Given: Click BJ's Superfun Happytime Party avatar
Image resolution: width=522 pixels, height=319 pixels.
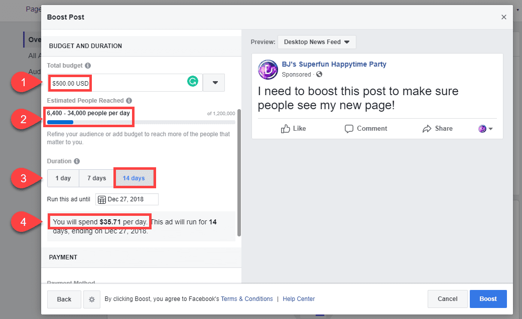Looking at the screenshot, I should [x=268, y=70].
